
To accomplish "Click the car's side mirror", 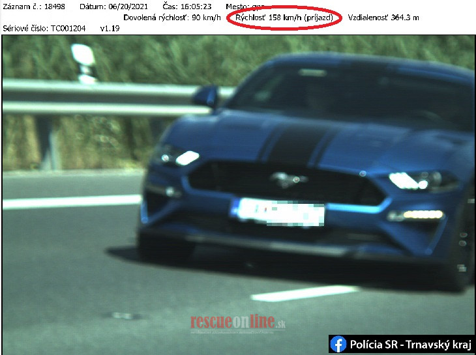I will [207, 97].
